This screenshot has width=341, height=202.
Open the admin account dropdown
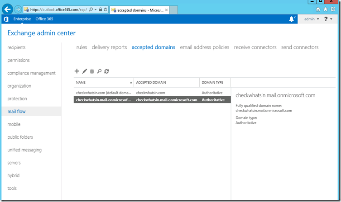[x=312, y=19]
